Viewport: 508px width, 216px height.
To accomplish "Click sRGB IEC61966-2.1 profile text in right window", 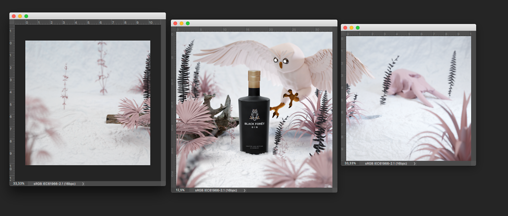I will pos(386,163).
